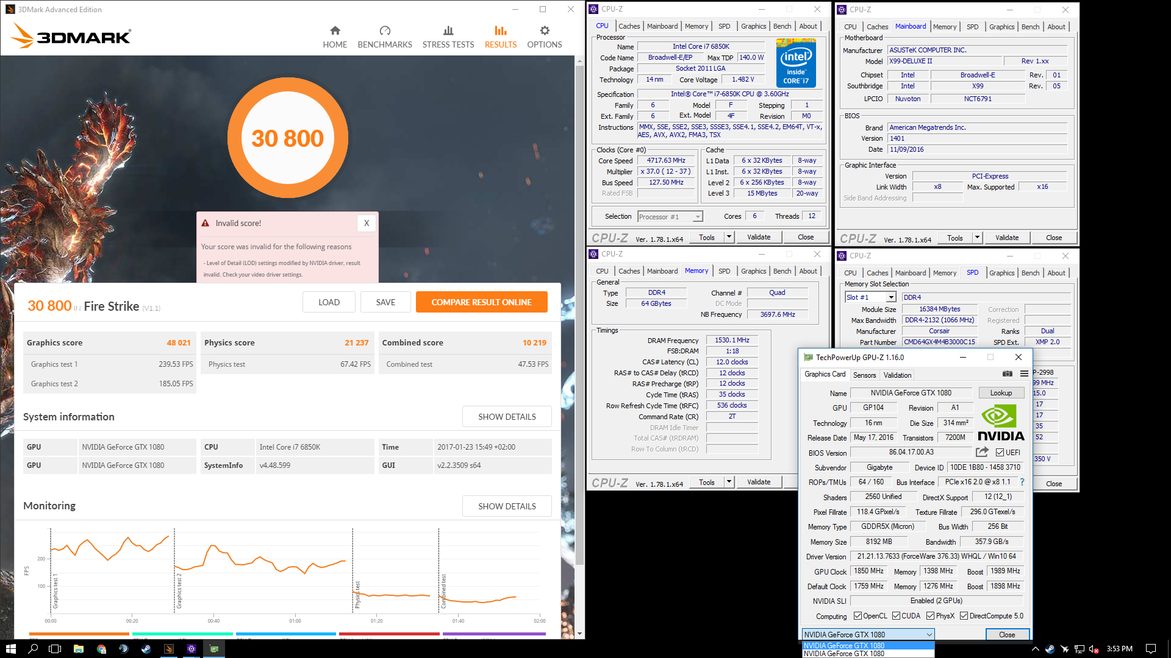
Task: Expand the GPU selector dropdown in GPU-Z
Action: 929,634
